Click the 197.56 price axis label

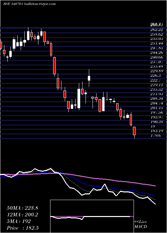tap(156, 113)
